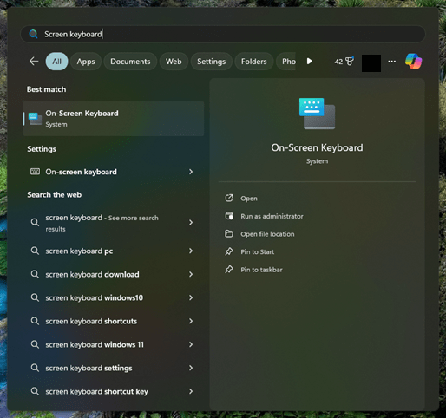Screen dimensions: 446x418
Task: Click magnifier icon beside screen keyboard settings
Action: (x=35, y=368)
